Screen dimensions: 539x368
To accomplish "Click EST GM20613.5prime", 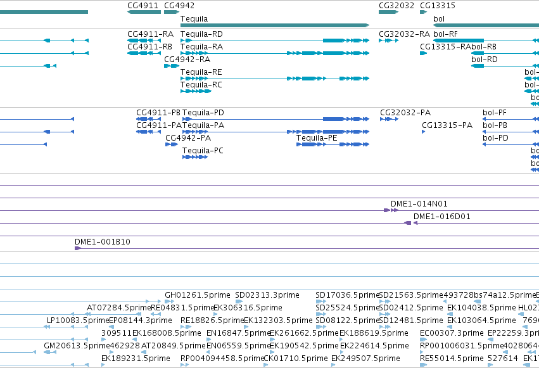I will 50,352.
